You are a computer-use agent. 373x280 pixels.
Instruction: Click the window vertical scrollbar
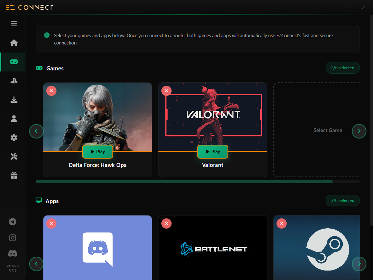[371, 120]
